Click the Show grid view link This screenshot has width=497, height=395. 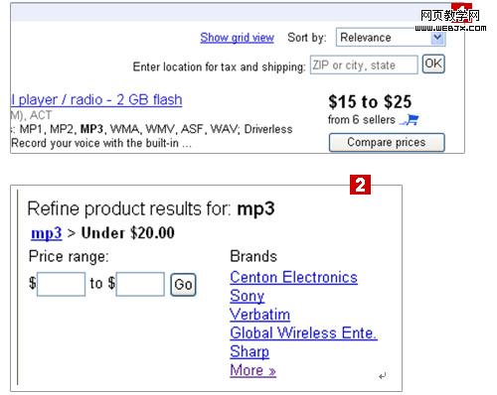coord(237,38)
